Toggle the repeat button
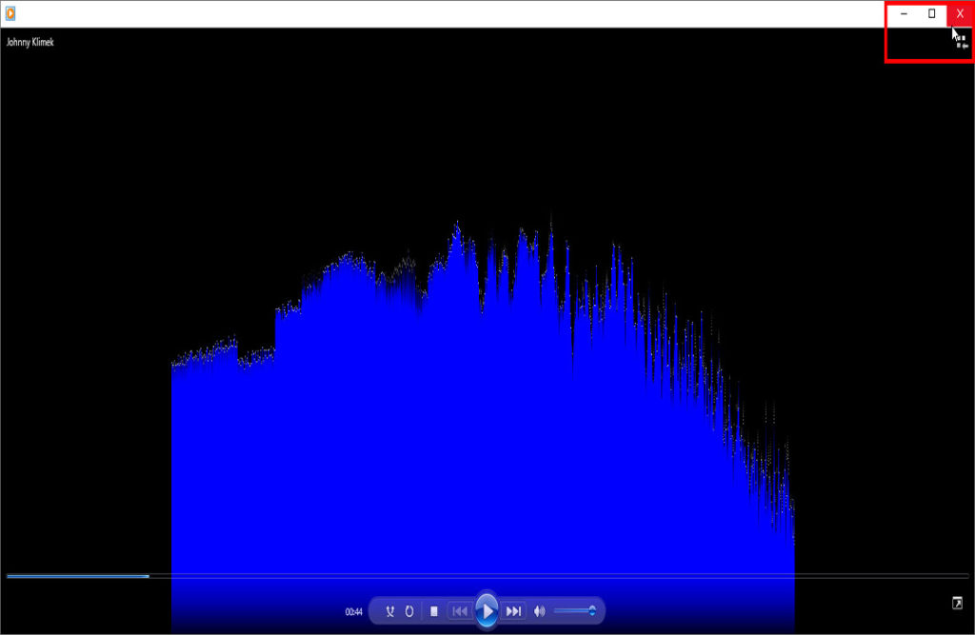Image resolution: width=975 pixels, height=635 pixels. [409, 611]
